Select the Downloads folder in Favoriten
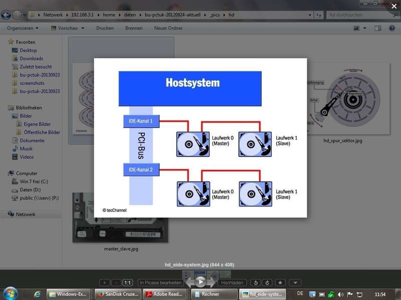This screenshot has height=300, width=401. tap(31, 58)
